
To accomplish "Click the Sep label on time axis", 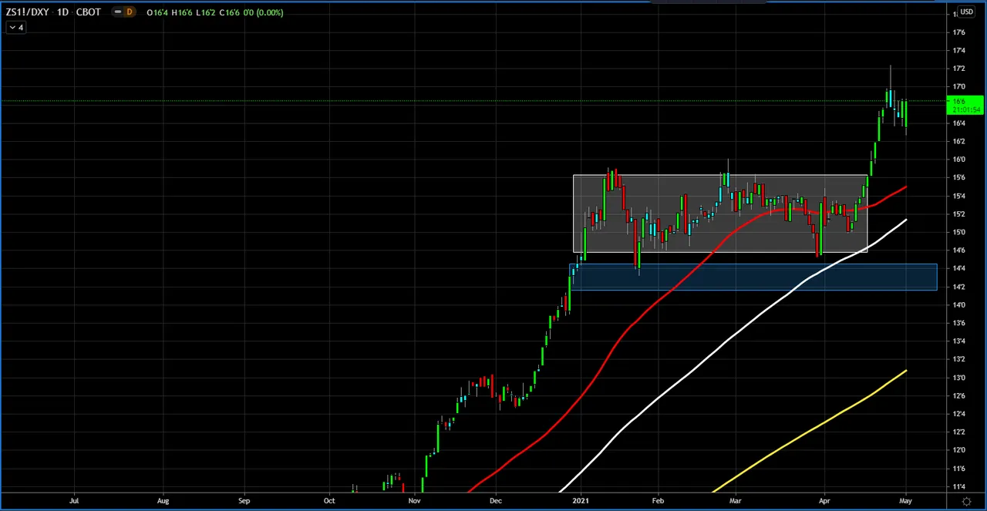I will point(244,501).
